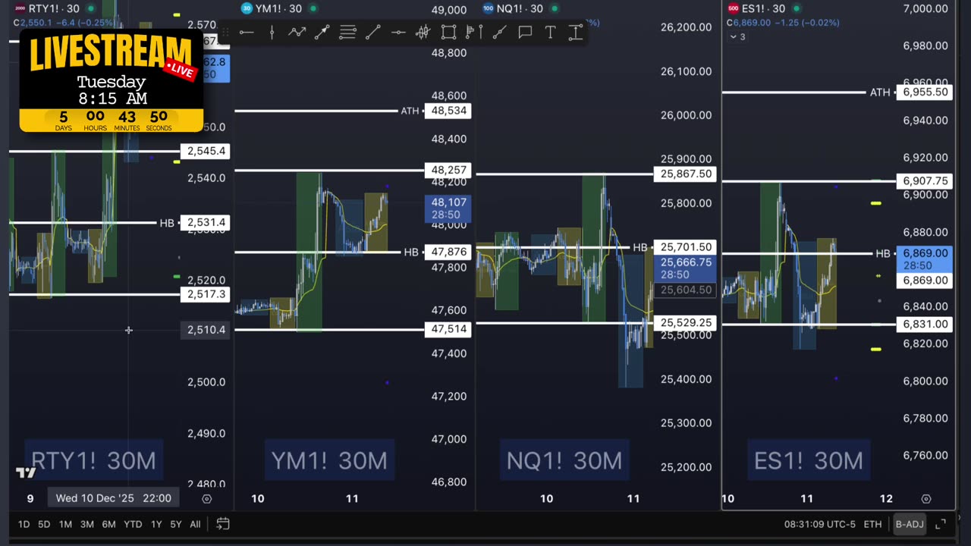Change the NQ1! chart 30 interval

pos(536,8)
